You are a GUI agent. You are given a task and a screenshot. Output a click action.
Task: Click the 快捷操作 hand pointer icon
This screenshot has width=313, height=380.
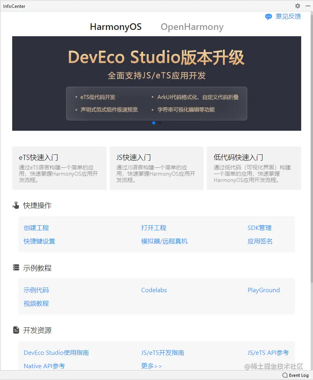click(16, 205)
